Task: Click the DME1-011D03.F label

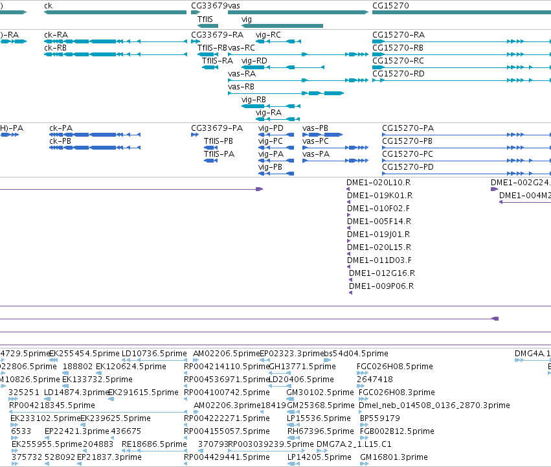Action: pos(379,260)
